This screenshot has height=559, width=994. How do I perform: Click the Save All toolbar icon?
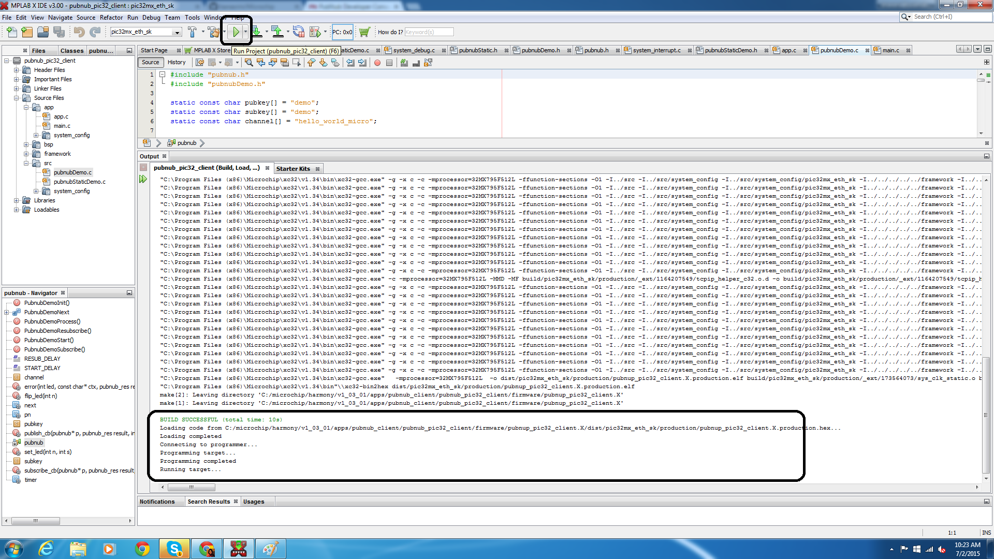tap(59, 32)
